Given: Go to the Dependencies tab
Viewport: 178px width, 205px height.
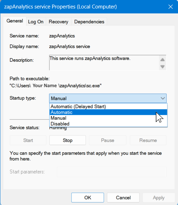Looking at the screenshot, I should pos(89,22).
